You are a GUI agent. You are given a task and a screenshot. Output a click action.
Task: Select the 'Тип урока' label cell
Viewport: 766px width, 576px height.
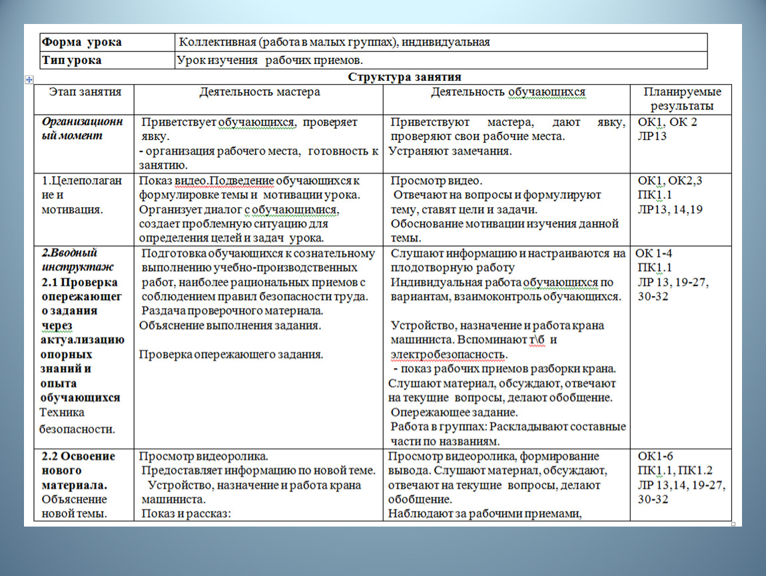(x=107, y=60)
